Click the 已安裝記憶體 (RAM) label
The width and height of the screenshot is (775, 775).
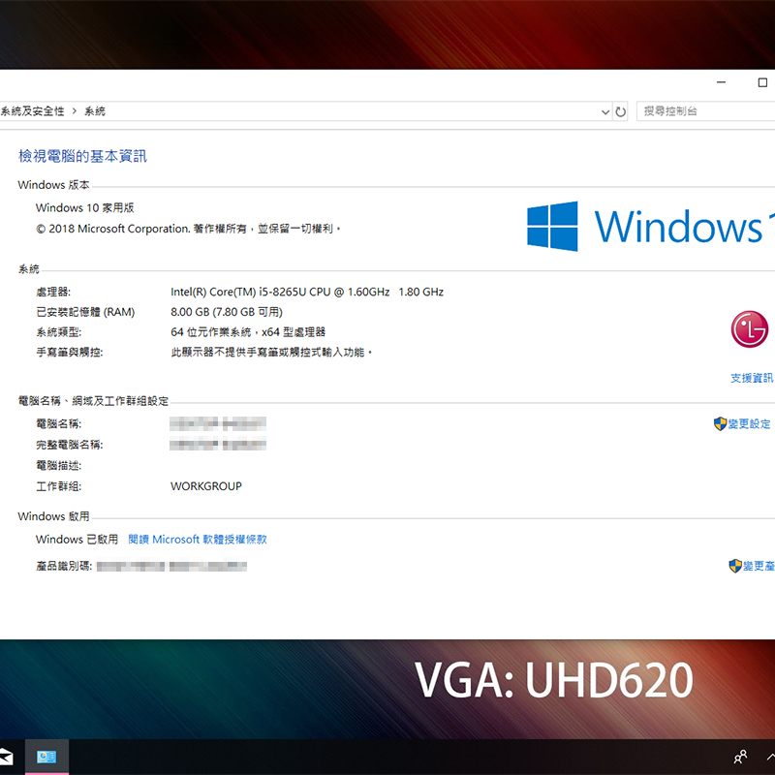85,312
